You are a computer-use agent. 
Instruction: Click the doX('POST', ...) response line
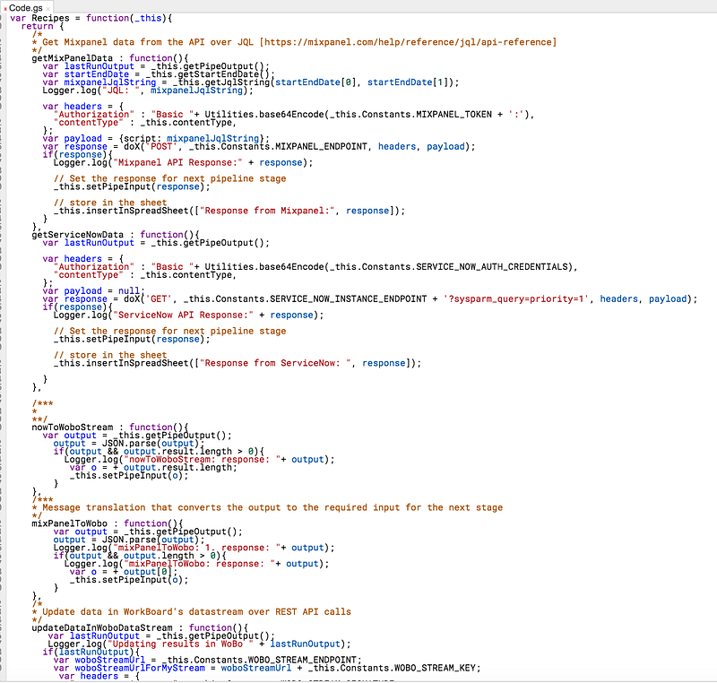[x=259, y=147]
